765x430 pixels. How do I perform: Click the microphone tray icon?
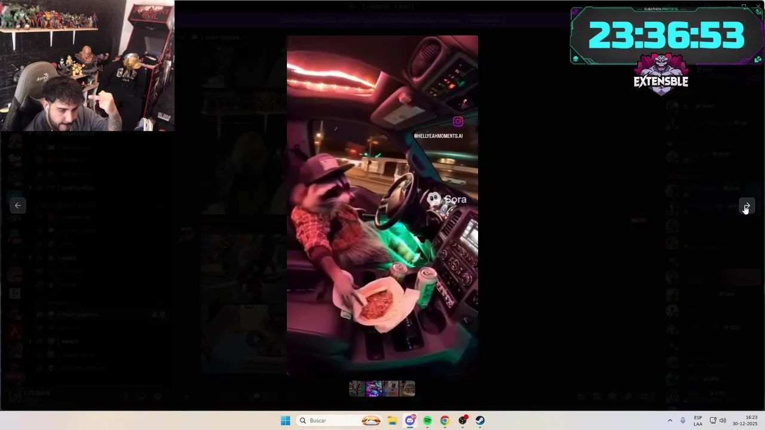683,420
